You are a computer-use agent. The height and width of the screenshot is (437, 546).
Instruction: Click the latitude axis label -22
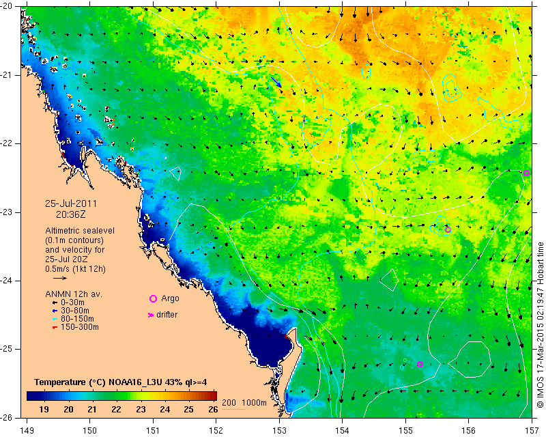(7, 143)
